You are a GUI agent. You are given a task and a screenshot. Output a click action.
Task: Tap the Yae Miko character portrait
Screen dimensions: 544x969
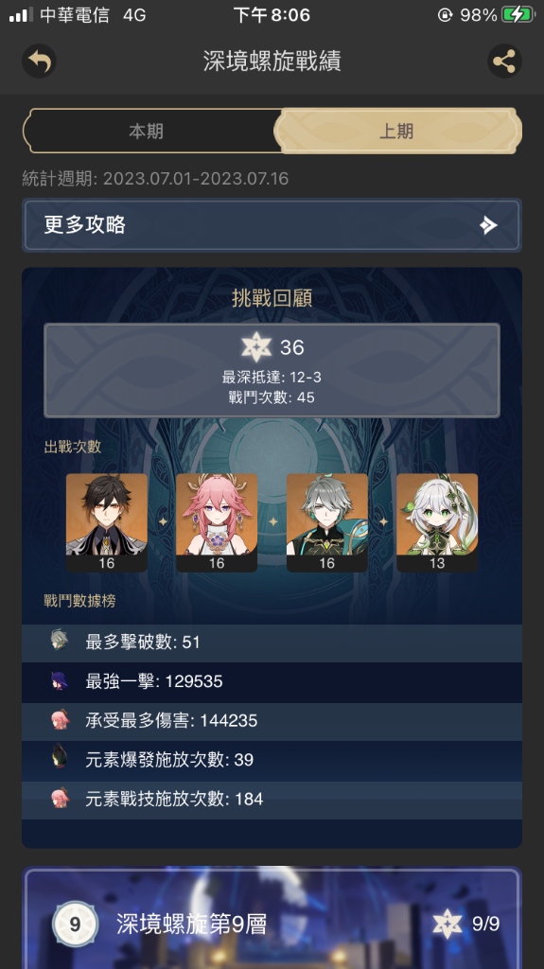point(217,522)
